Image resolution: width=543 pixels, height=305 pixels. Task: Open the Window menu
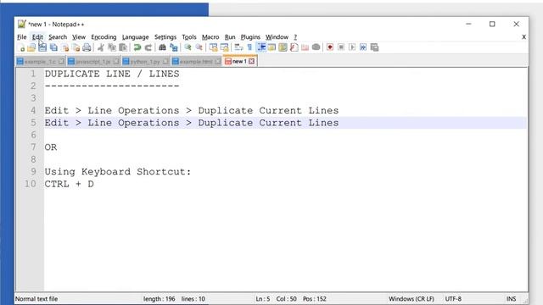(277, 37)
